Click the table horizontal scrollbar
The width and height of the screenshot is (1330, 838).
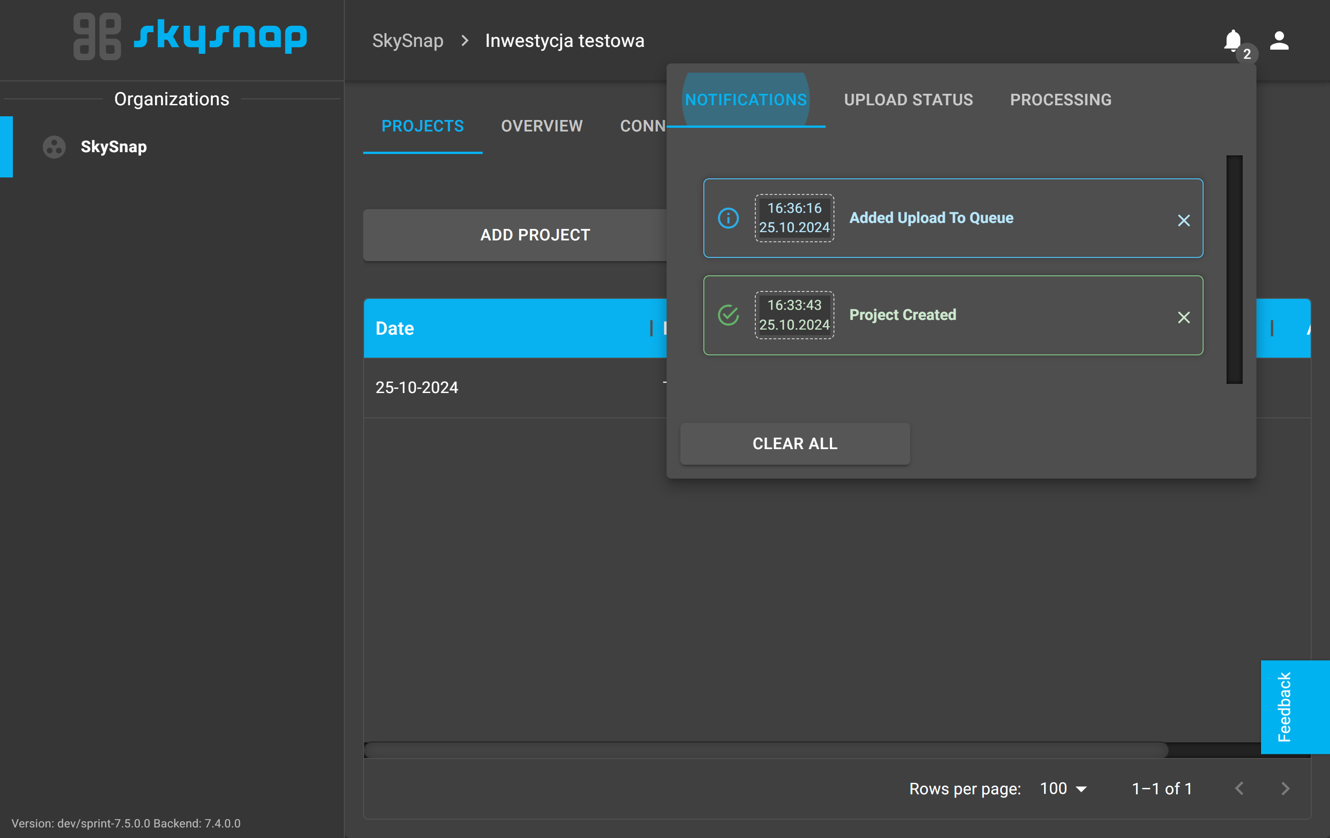765,750
